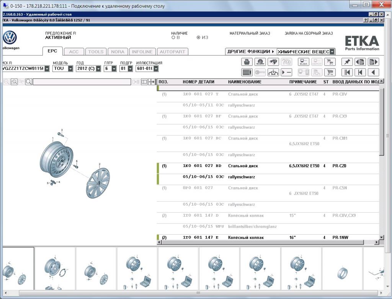Viewport: 392px width, 299px height.
Task: Click the illustration search input field
Action: coord(82,82)
